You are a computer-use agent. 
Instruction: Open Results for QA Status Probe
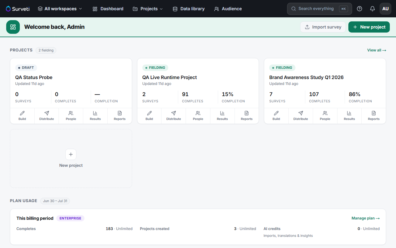pyautogui.click(x=95, y=116)
